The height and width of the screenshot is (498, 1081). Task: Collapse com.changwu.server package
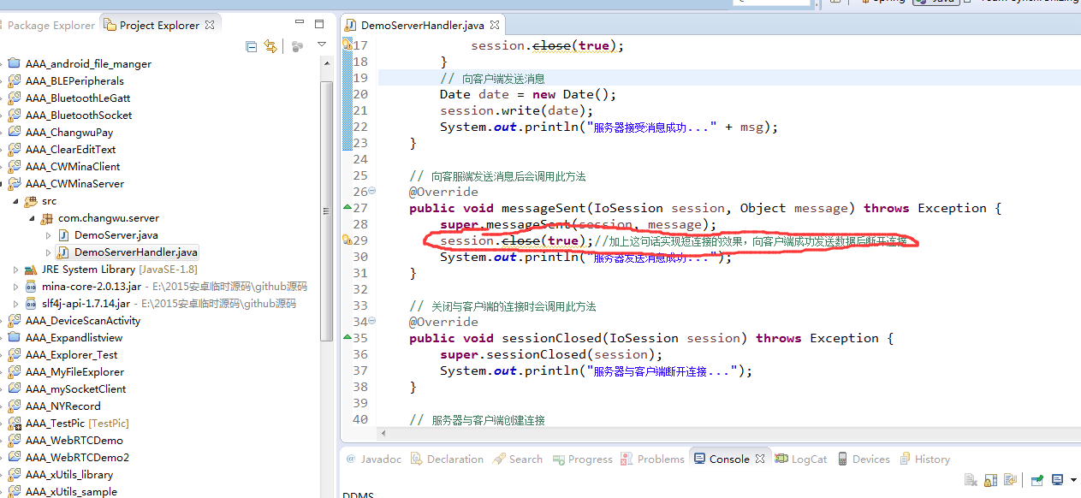click(x=32, y=217)
